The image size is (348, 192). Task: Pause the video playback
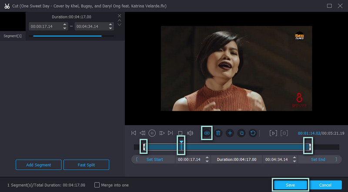click(152, 133)
